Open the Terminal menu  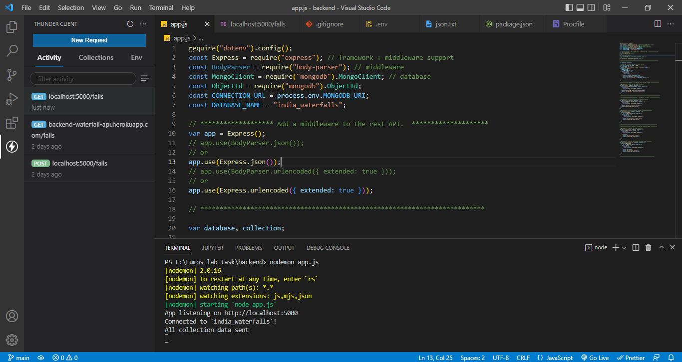click(161, 7)
